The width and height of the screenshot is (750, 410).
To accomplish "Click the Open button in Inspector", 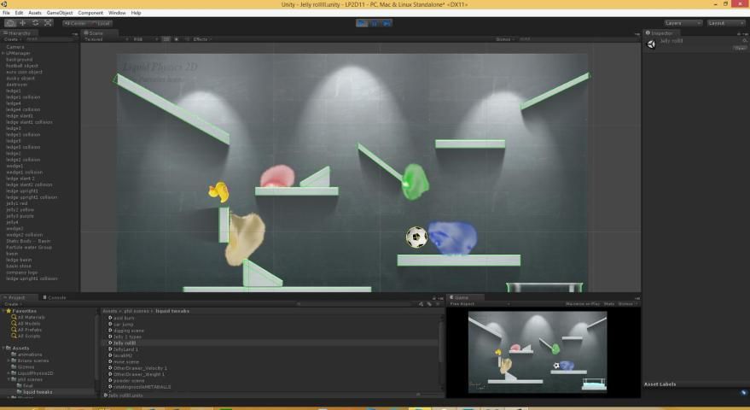I will (739, 48).
